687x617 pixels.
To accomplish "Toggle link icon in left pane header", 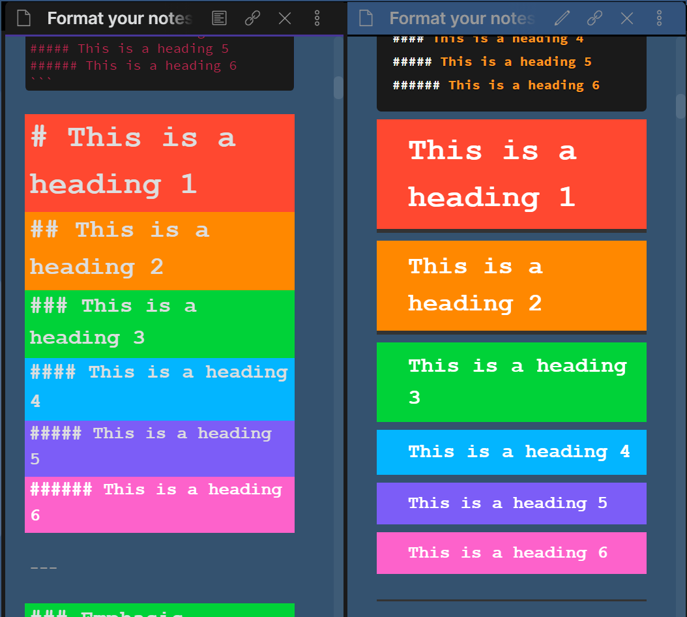I will pos(252,18).
